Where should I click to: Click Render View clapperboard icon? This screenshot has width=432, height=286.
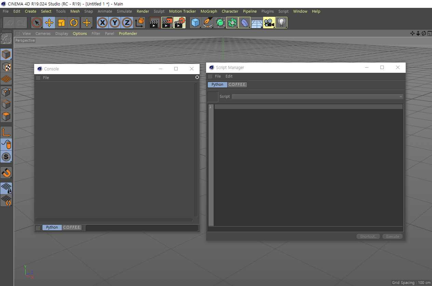(155, 23)
